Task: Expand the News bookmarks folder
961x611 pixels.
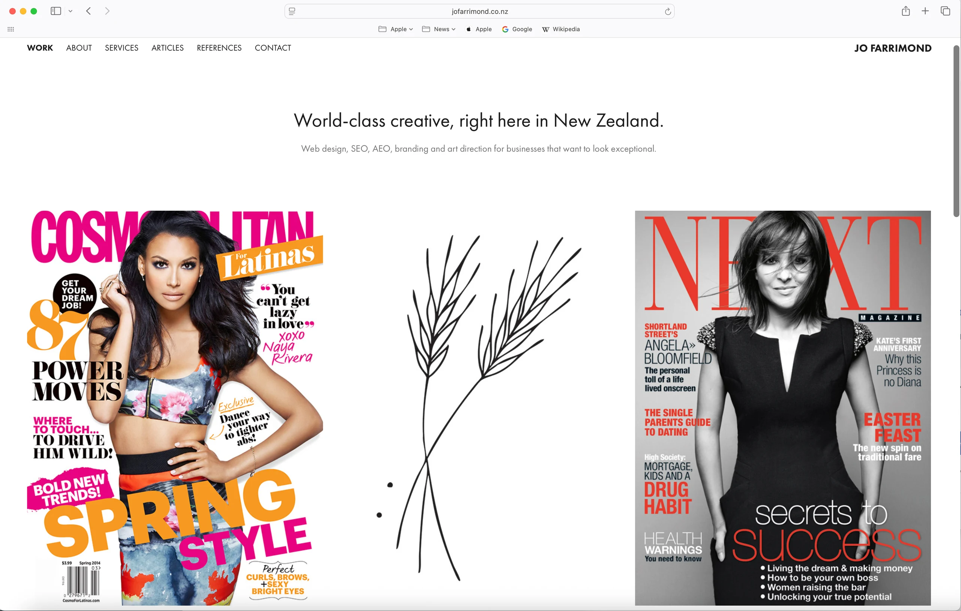Action: point(438,29)
